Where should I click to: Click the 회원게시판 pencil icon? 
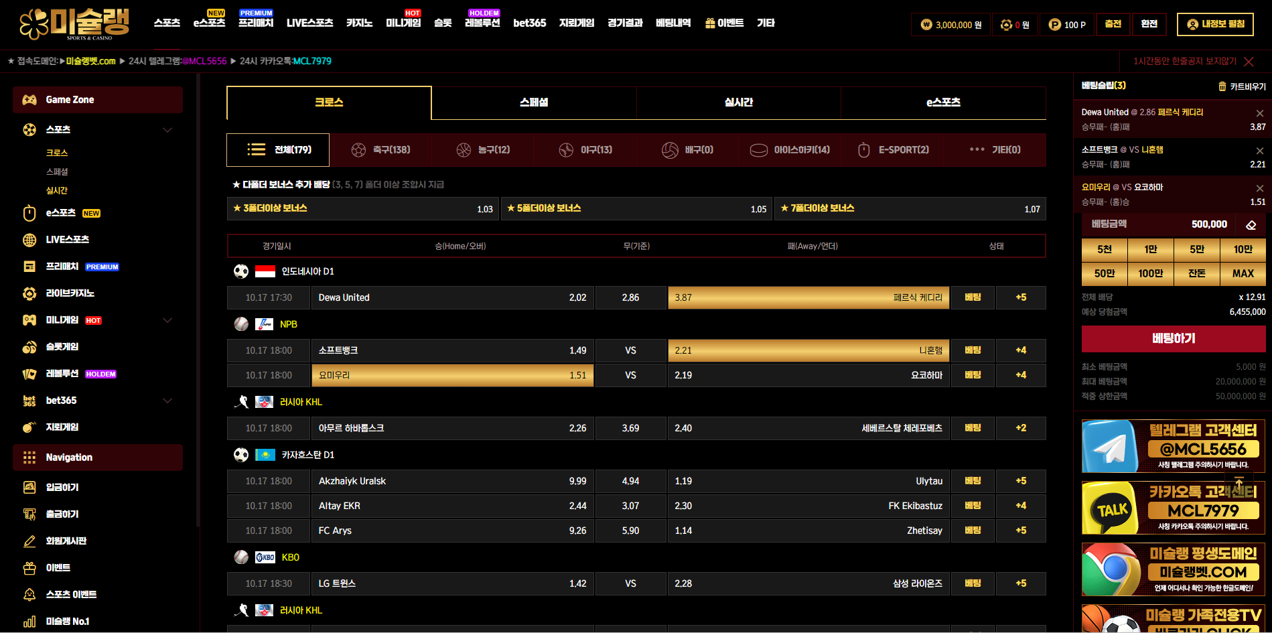tap(29, 541)
